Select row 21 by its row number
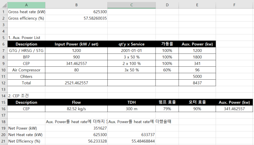The width and height of the screenshot is (254, 145). click(x=3, y=141)
